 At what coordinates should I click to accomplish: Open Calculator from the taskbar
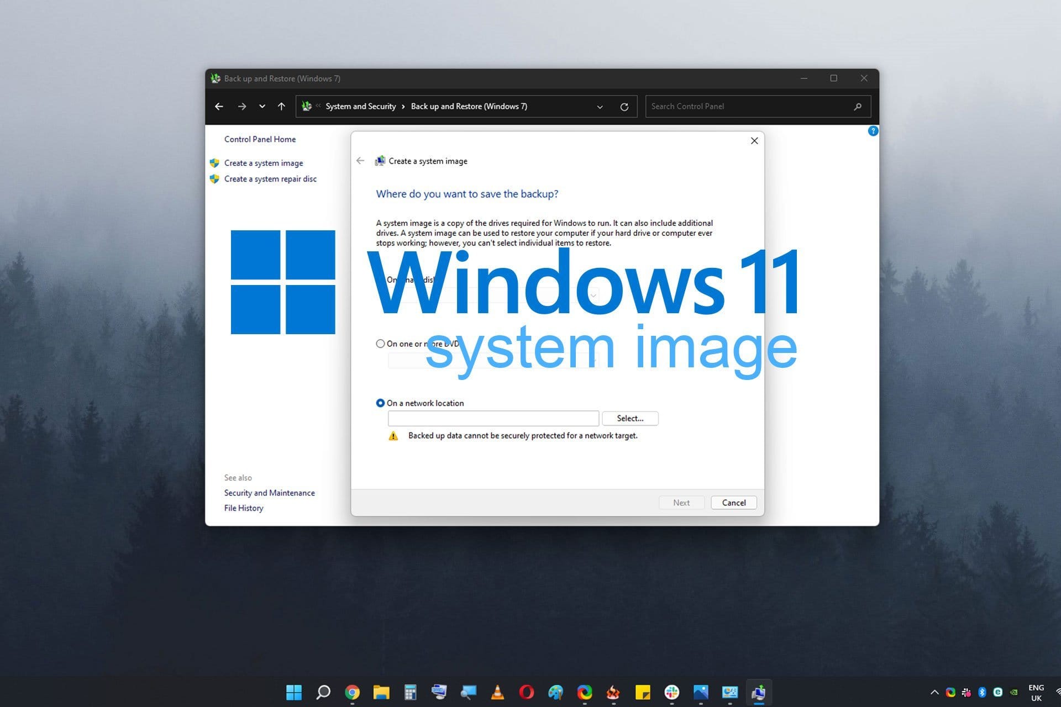(410, 692)
